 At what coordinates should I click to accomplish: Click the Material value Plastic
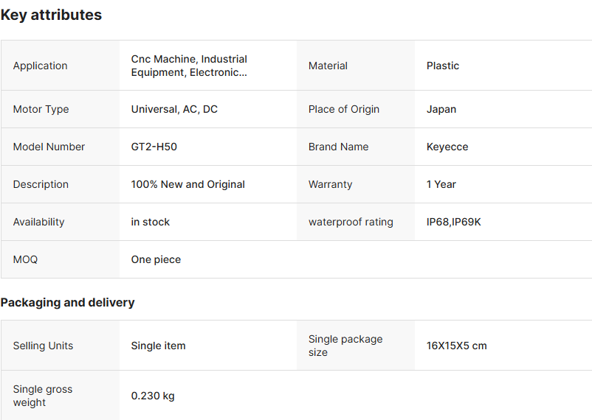[442, 66]
